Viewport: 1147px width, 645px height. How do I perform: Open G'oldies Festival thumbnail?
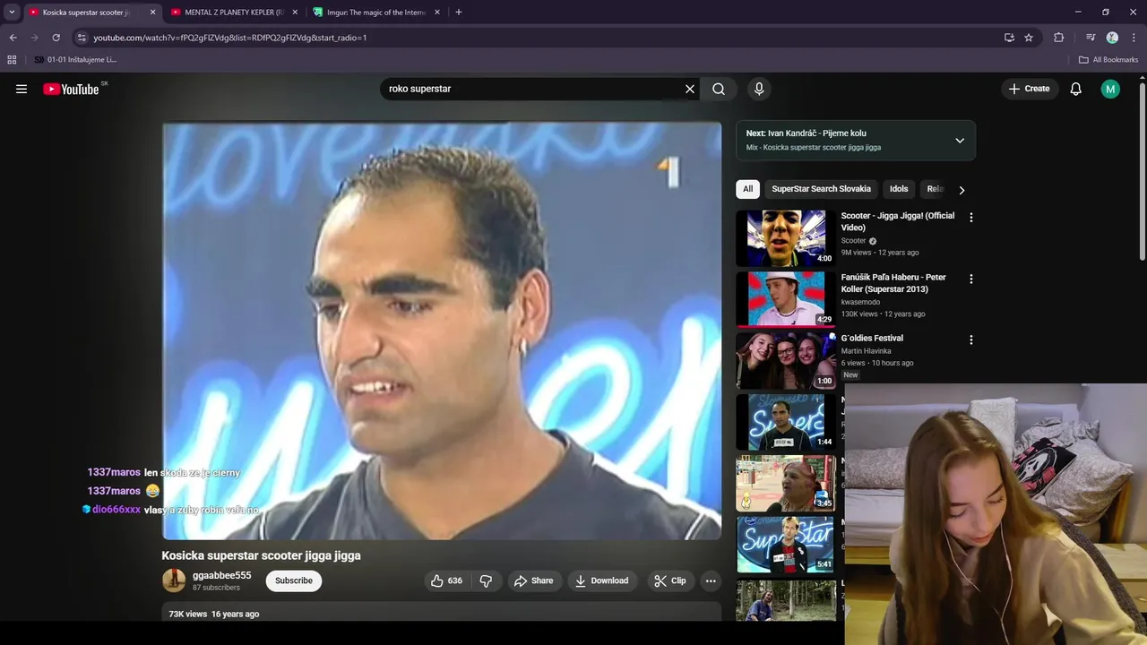[786, 360]
